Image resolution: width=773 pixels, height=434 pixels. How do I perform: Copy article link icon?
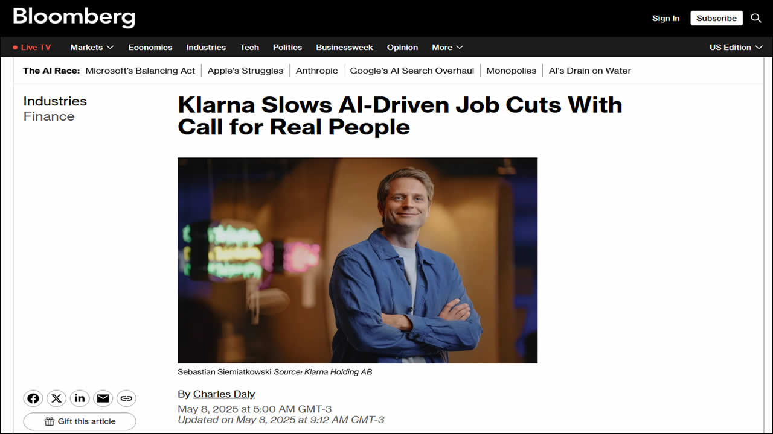pyautogui.click(x=126, y=398)
